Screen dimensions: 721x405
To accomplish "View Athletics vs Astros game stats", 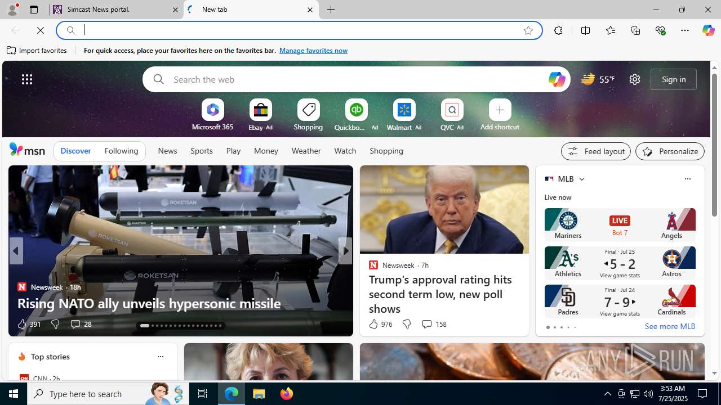I will click(x=620, y=276).
